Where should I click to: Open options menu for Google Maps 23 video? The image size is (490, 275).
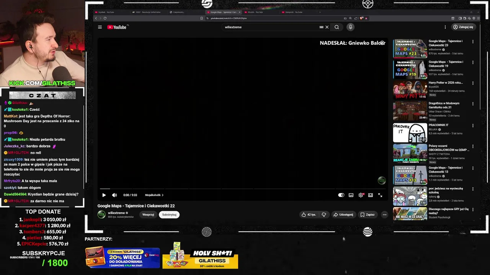[473, 42]
